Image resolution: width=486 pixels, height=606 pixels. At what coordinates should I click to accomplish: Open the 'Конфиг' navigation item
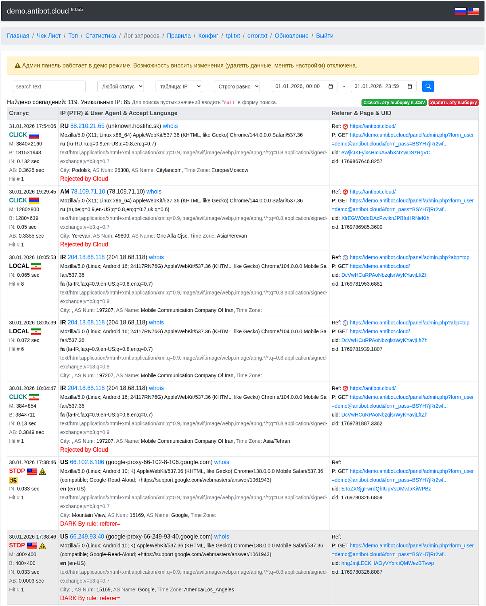tap(208, 36)
